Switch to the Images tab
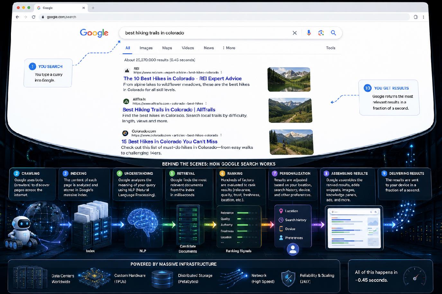The width and height of the screenshot is (442, 294). click(146, 48)
